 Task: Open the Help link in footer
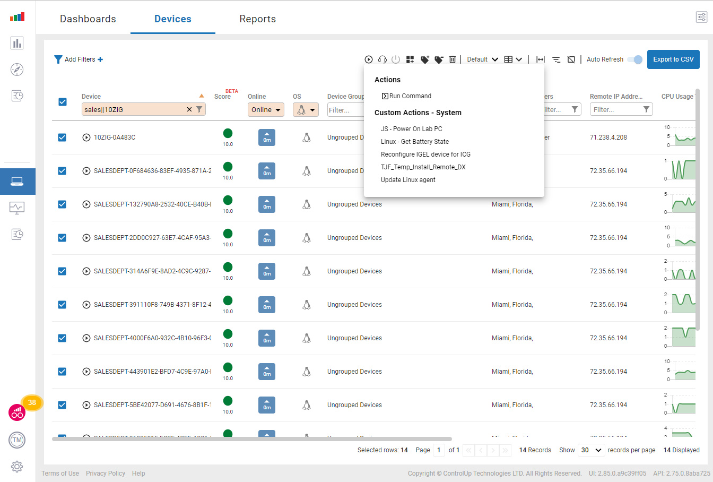tap(138, 474)
